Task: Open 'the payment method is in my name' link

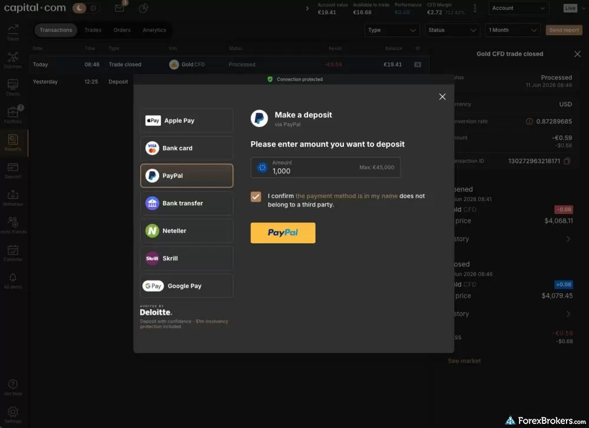Action: [x=346, y=196]
